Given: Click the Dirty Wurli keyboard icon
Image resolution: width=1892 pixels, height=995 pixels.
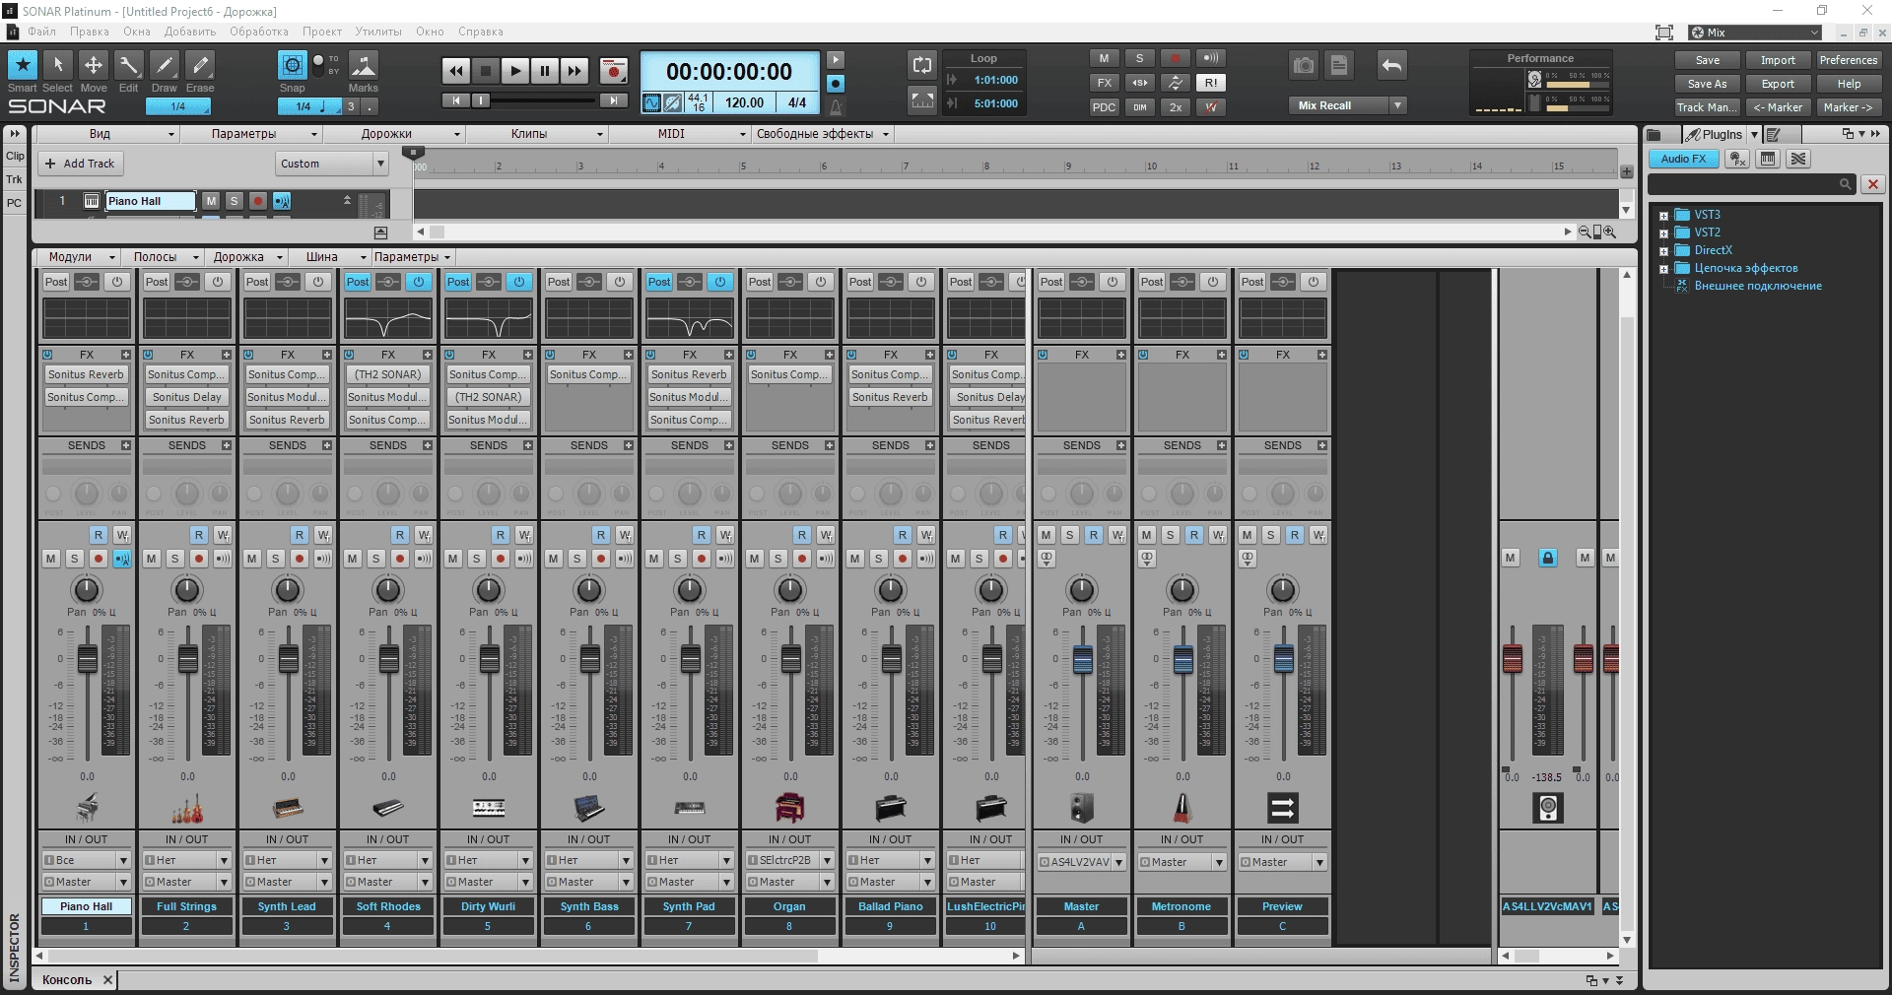Looking at the screenshot, I should (489, 809).
